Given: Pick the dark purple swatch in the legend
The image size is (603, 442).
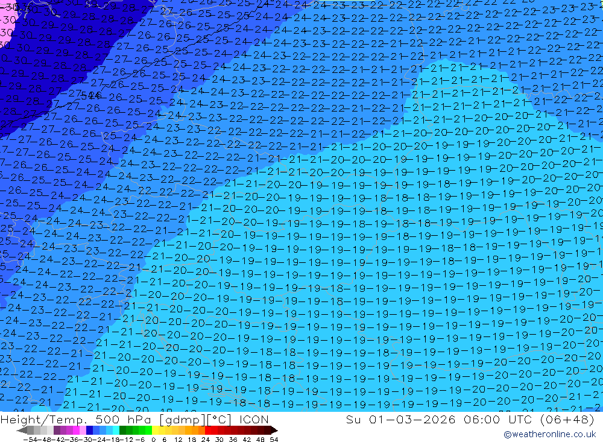Looking at the screenshot, I should (x=57, y=431).
